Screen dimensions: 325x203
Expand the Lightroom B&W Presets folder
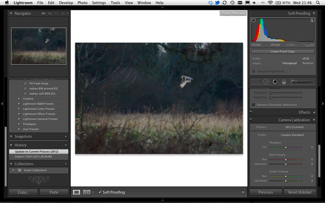(19, 104)
